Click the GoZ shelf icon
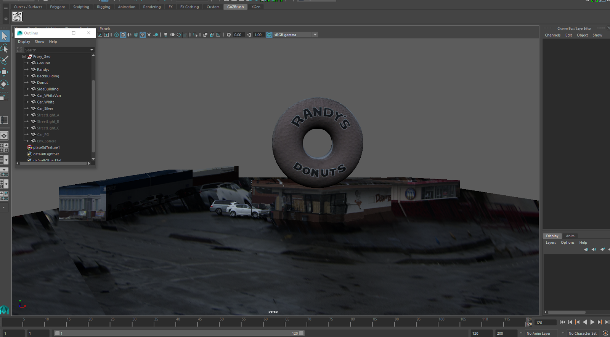This screenshot has width=610, height=337. point(17,16)
